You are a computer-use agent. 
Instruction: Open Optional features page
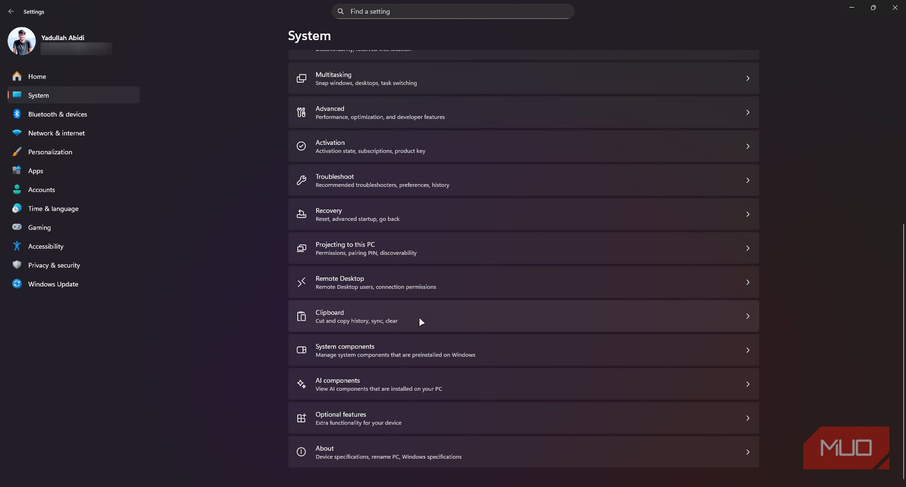point(523,418)
